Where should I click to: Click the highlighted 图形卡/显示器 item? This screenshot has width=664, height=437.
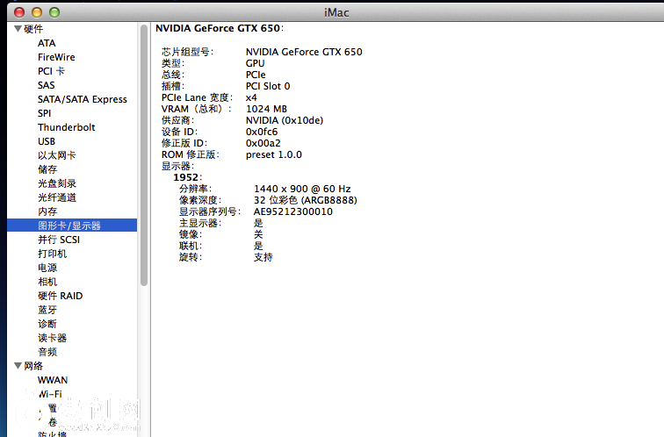[x=69, y=226]
